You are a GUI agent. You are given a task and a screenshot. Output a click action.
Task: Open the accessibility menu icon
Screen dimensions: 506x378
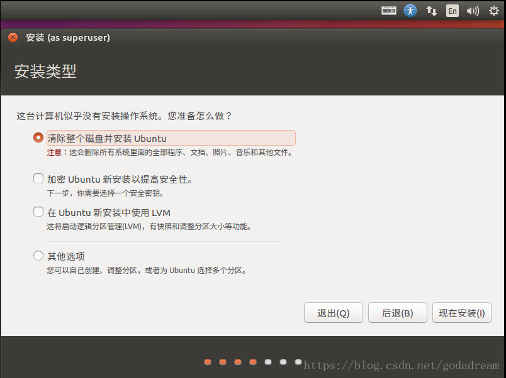[410, 11]
